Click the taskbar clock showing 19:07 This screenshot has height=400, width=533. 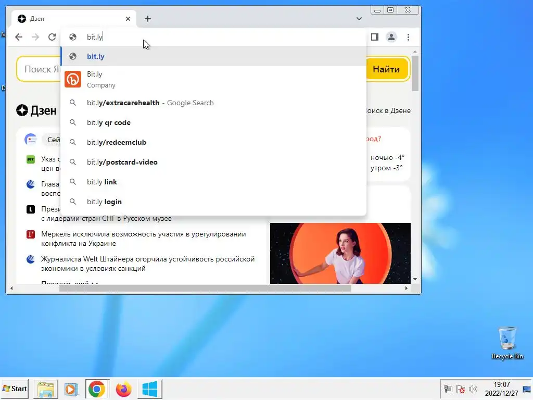click(x=502, y=389)
